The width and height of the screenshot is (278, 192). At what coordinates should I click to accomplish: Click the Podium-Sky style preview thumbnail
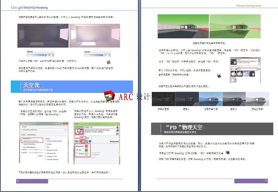[79, 131]
